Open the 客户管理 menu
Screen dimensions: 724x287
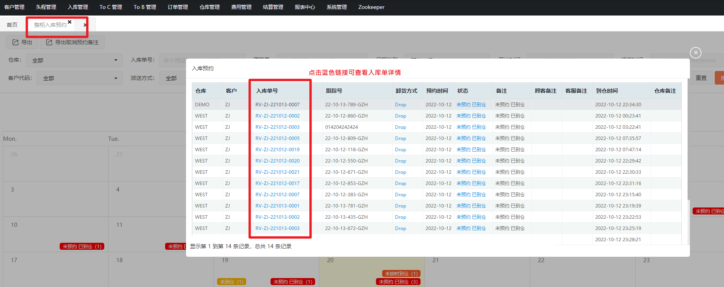point(14,7)
